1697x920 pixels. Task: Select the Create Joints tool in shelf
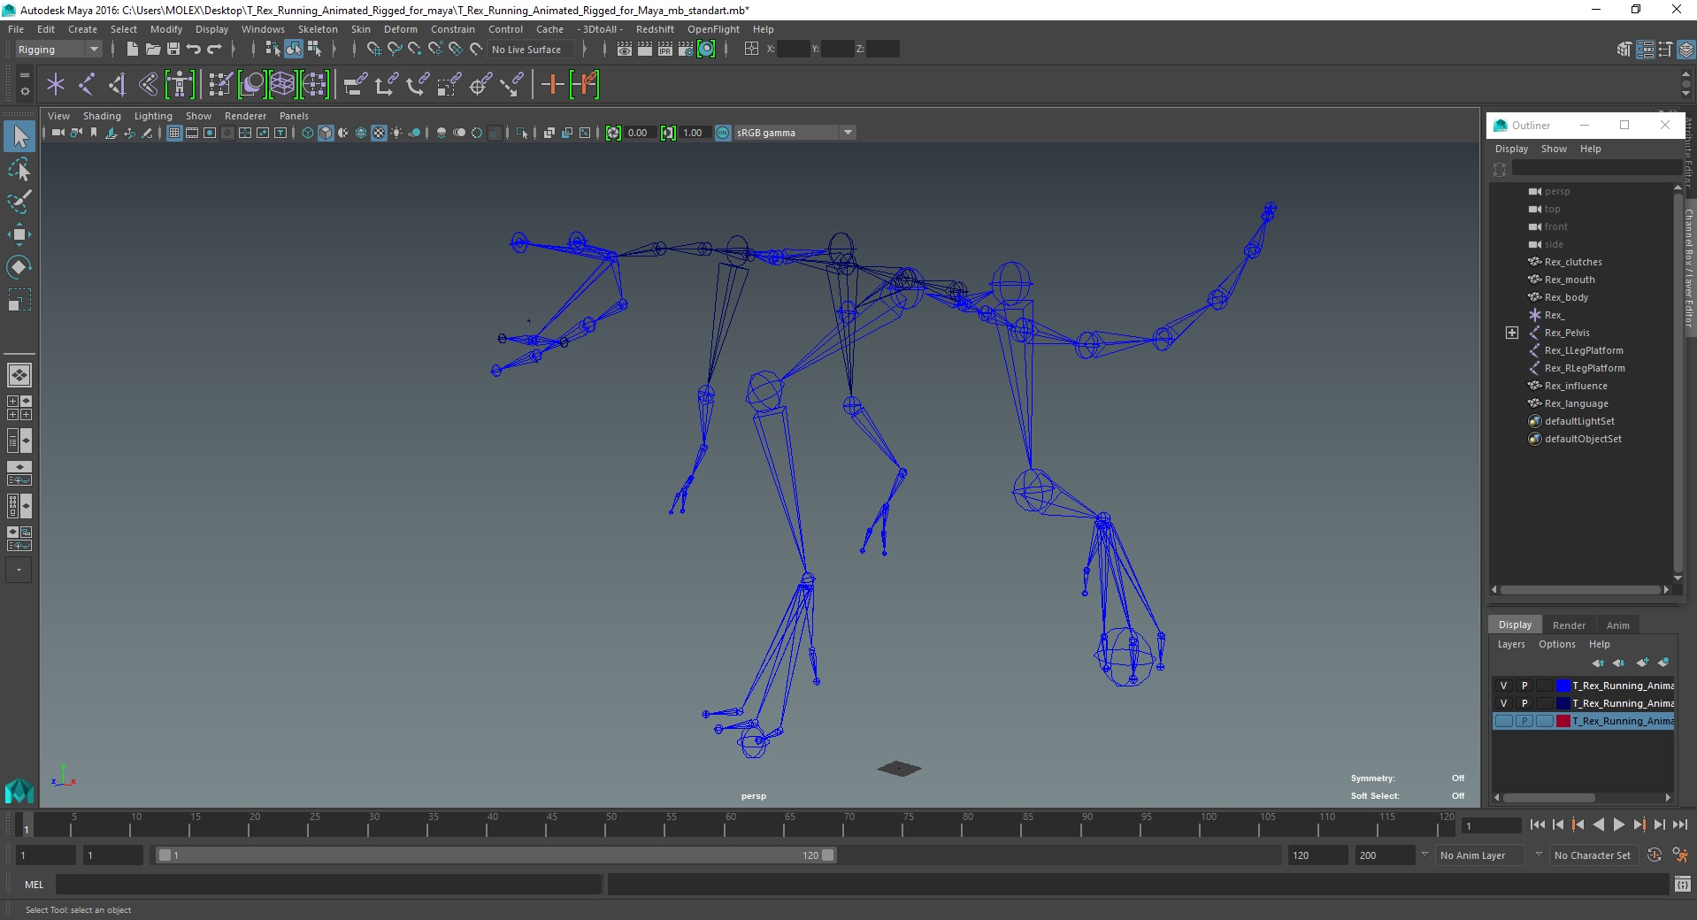pos(87,85)
